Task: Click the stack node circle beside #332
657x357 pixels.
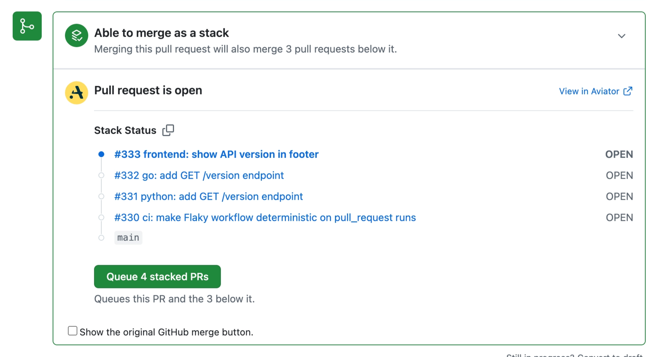Action: click(101, 175)
